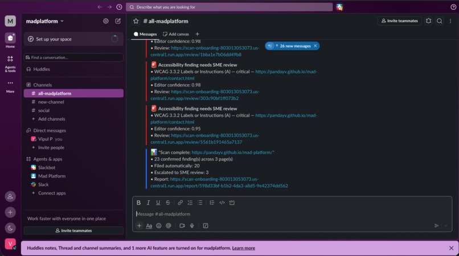Image resolution: width=459 pixels, height=256 pixels.
Task: Insert a code block
Action: coord(232,203)
